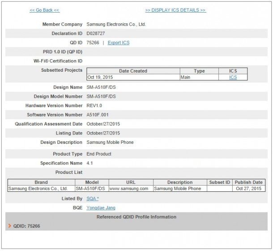Click the orange chevron beside QDID: 75266
This screenshot has width=273, height=251.
point(10,226)
